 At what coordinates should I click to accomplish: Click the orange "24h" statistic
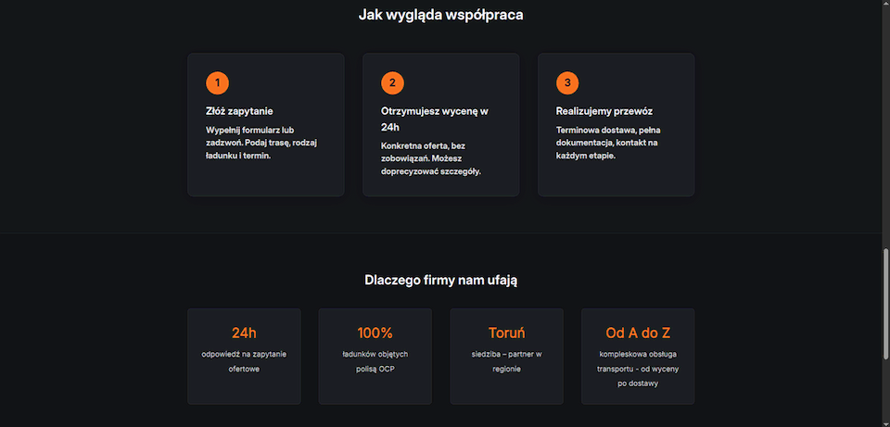(x=244, y=333)
